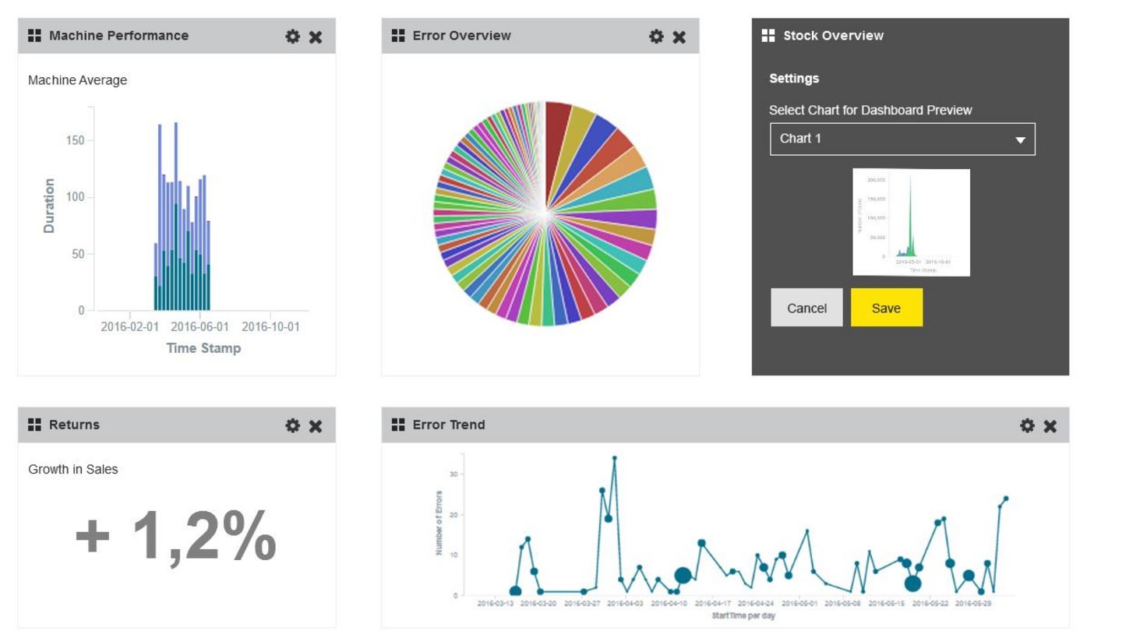Viewport: 1122px width, 631px height.
Task: Cancel the Stock Overview settings
Action: (x=806, y=308)
